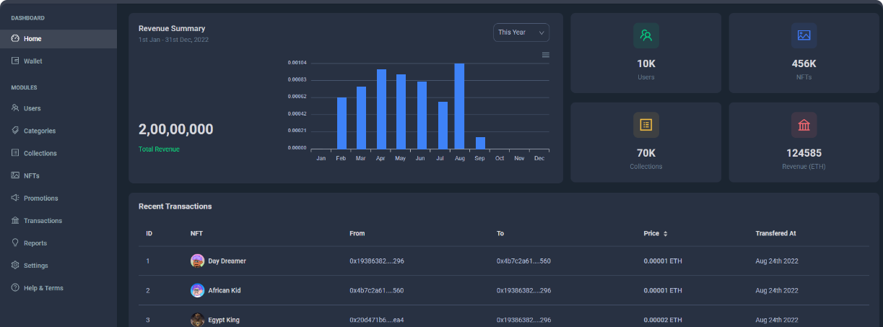Click To address 0x4b7c2a61....560 in row 1
Screen dimensions: 883x327
(524, 261)
